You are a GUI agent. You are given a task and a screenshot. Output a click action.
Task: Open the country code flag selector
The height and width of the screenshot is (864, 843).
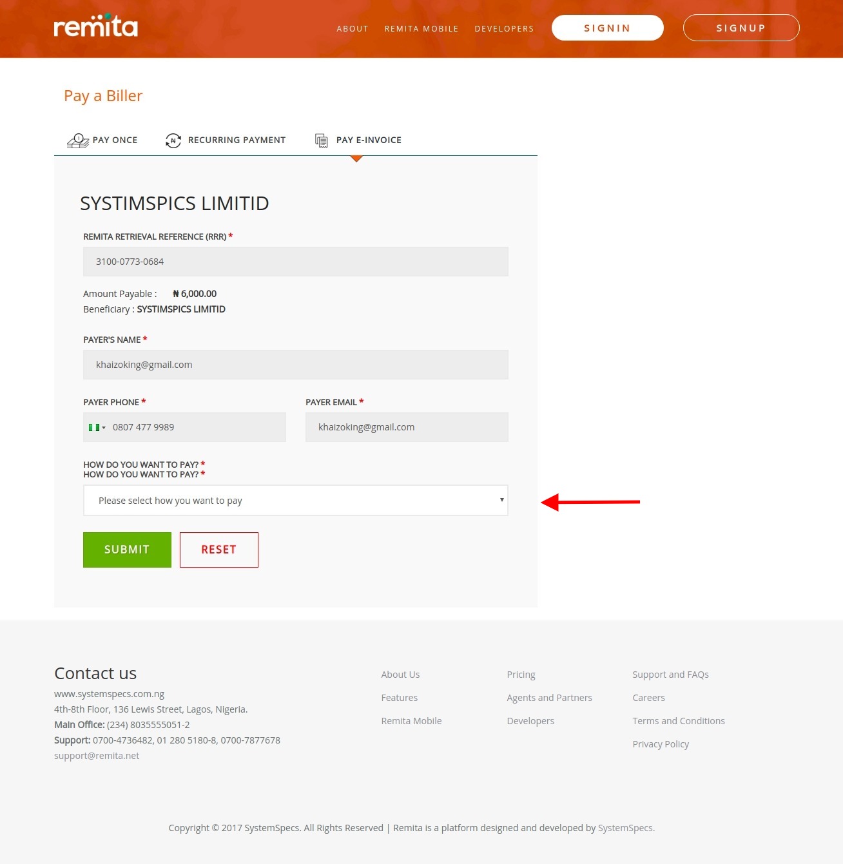[x=97, y=427]
